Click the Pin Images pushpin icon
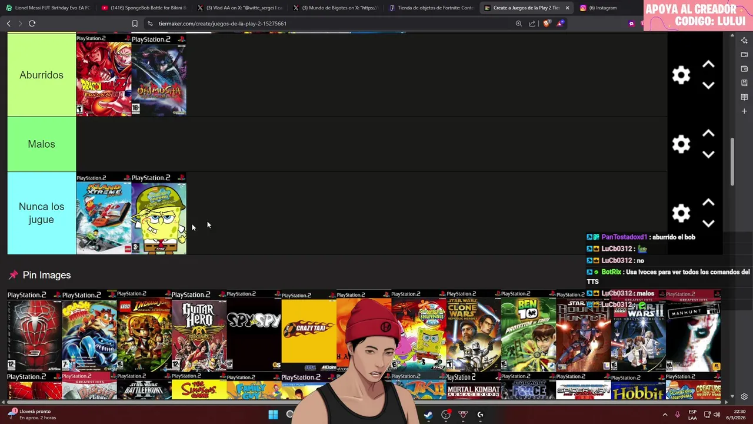This screenshot has height=424, width=753. pyautogui.click(x=13, y=275)
